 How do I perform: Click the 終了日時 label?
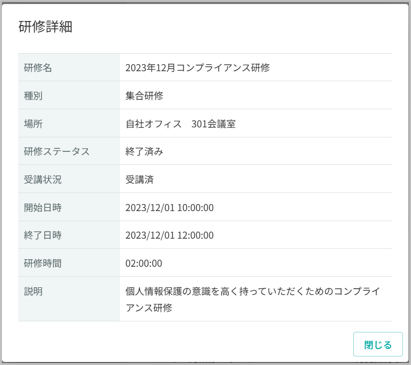[43, 235]
